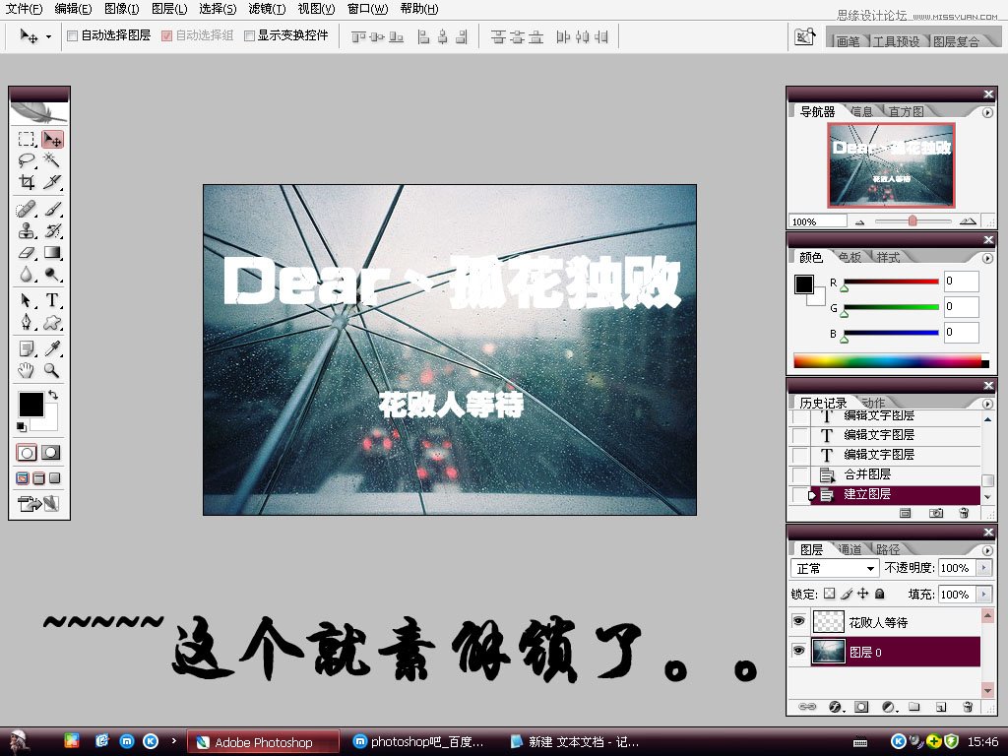Enable the 自动选择图层 checkbox

point(72,36)
